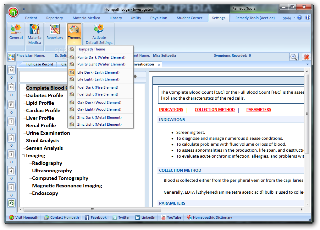Open the LinkedIn button
This screenshot has width=320, height=230.
tap(145, 217)
